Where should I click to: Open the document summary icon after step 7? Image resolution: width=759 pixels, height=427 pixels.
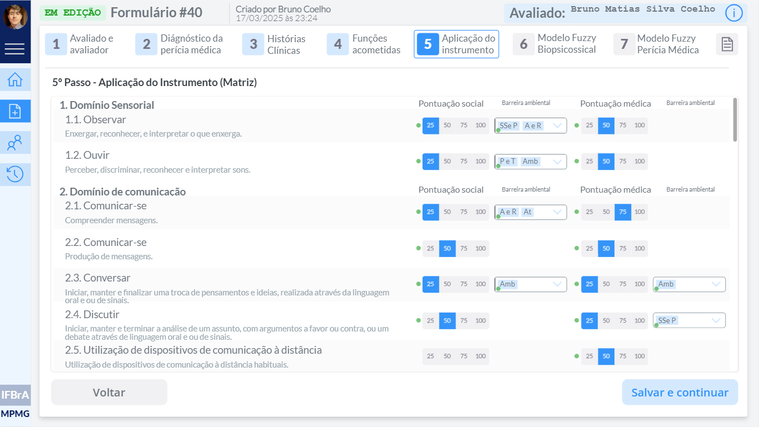727,44
